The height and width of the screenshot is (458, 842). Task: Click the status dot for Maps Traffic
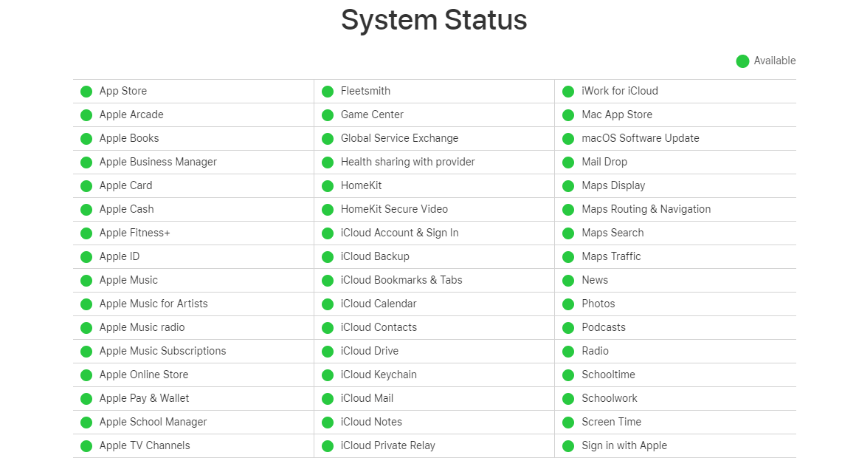point(568,257)
